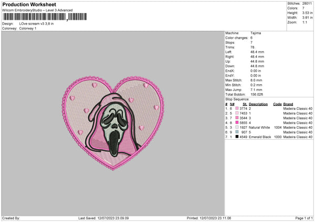The width and height of the screenshot is (315, 222).
Task: Click the "Brand" column header
Action: [288, 104]
